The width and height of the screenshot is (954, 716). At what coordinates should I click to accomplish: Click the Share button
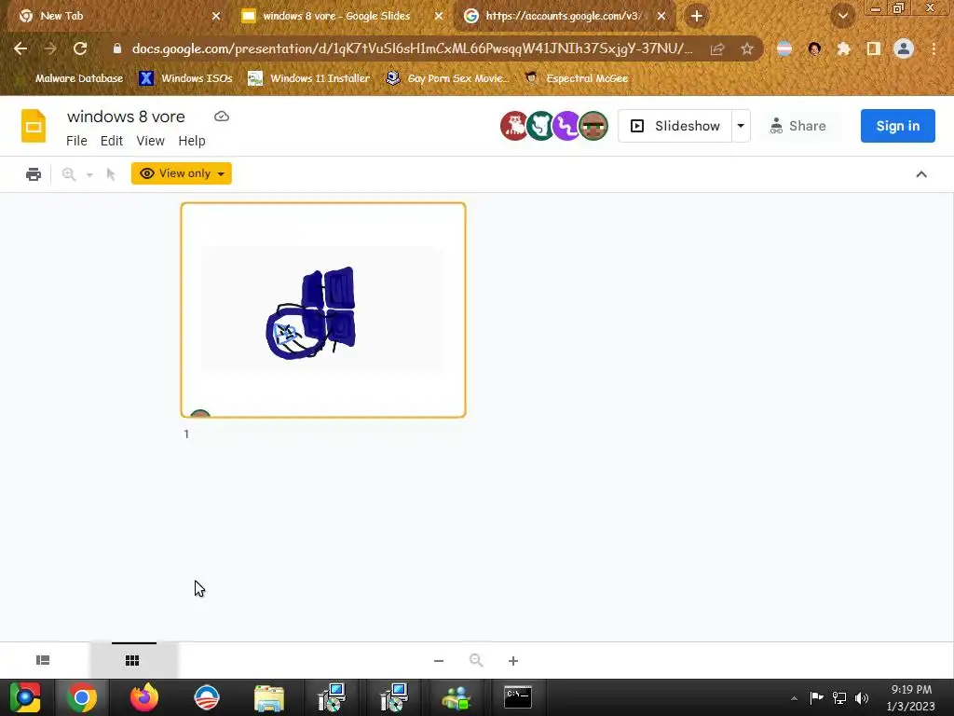click(798, 126)
